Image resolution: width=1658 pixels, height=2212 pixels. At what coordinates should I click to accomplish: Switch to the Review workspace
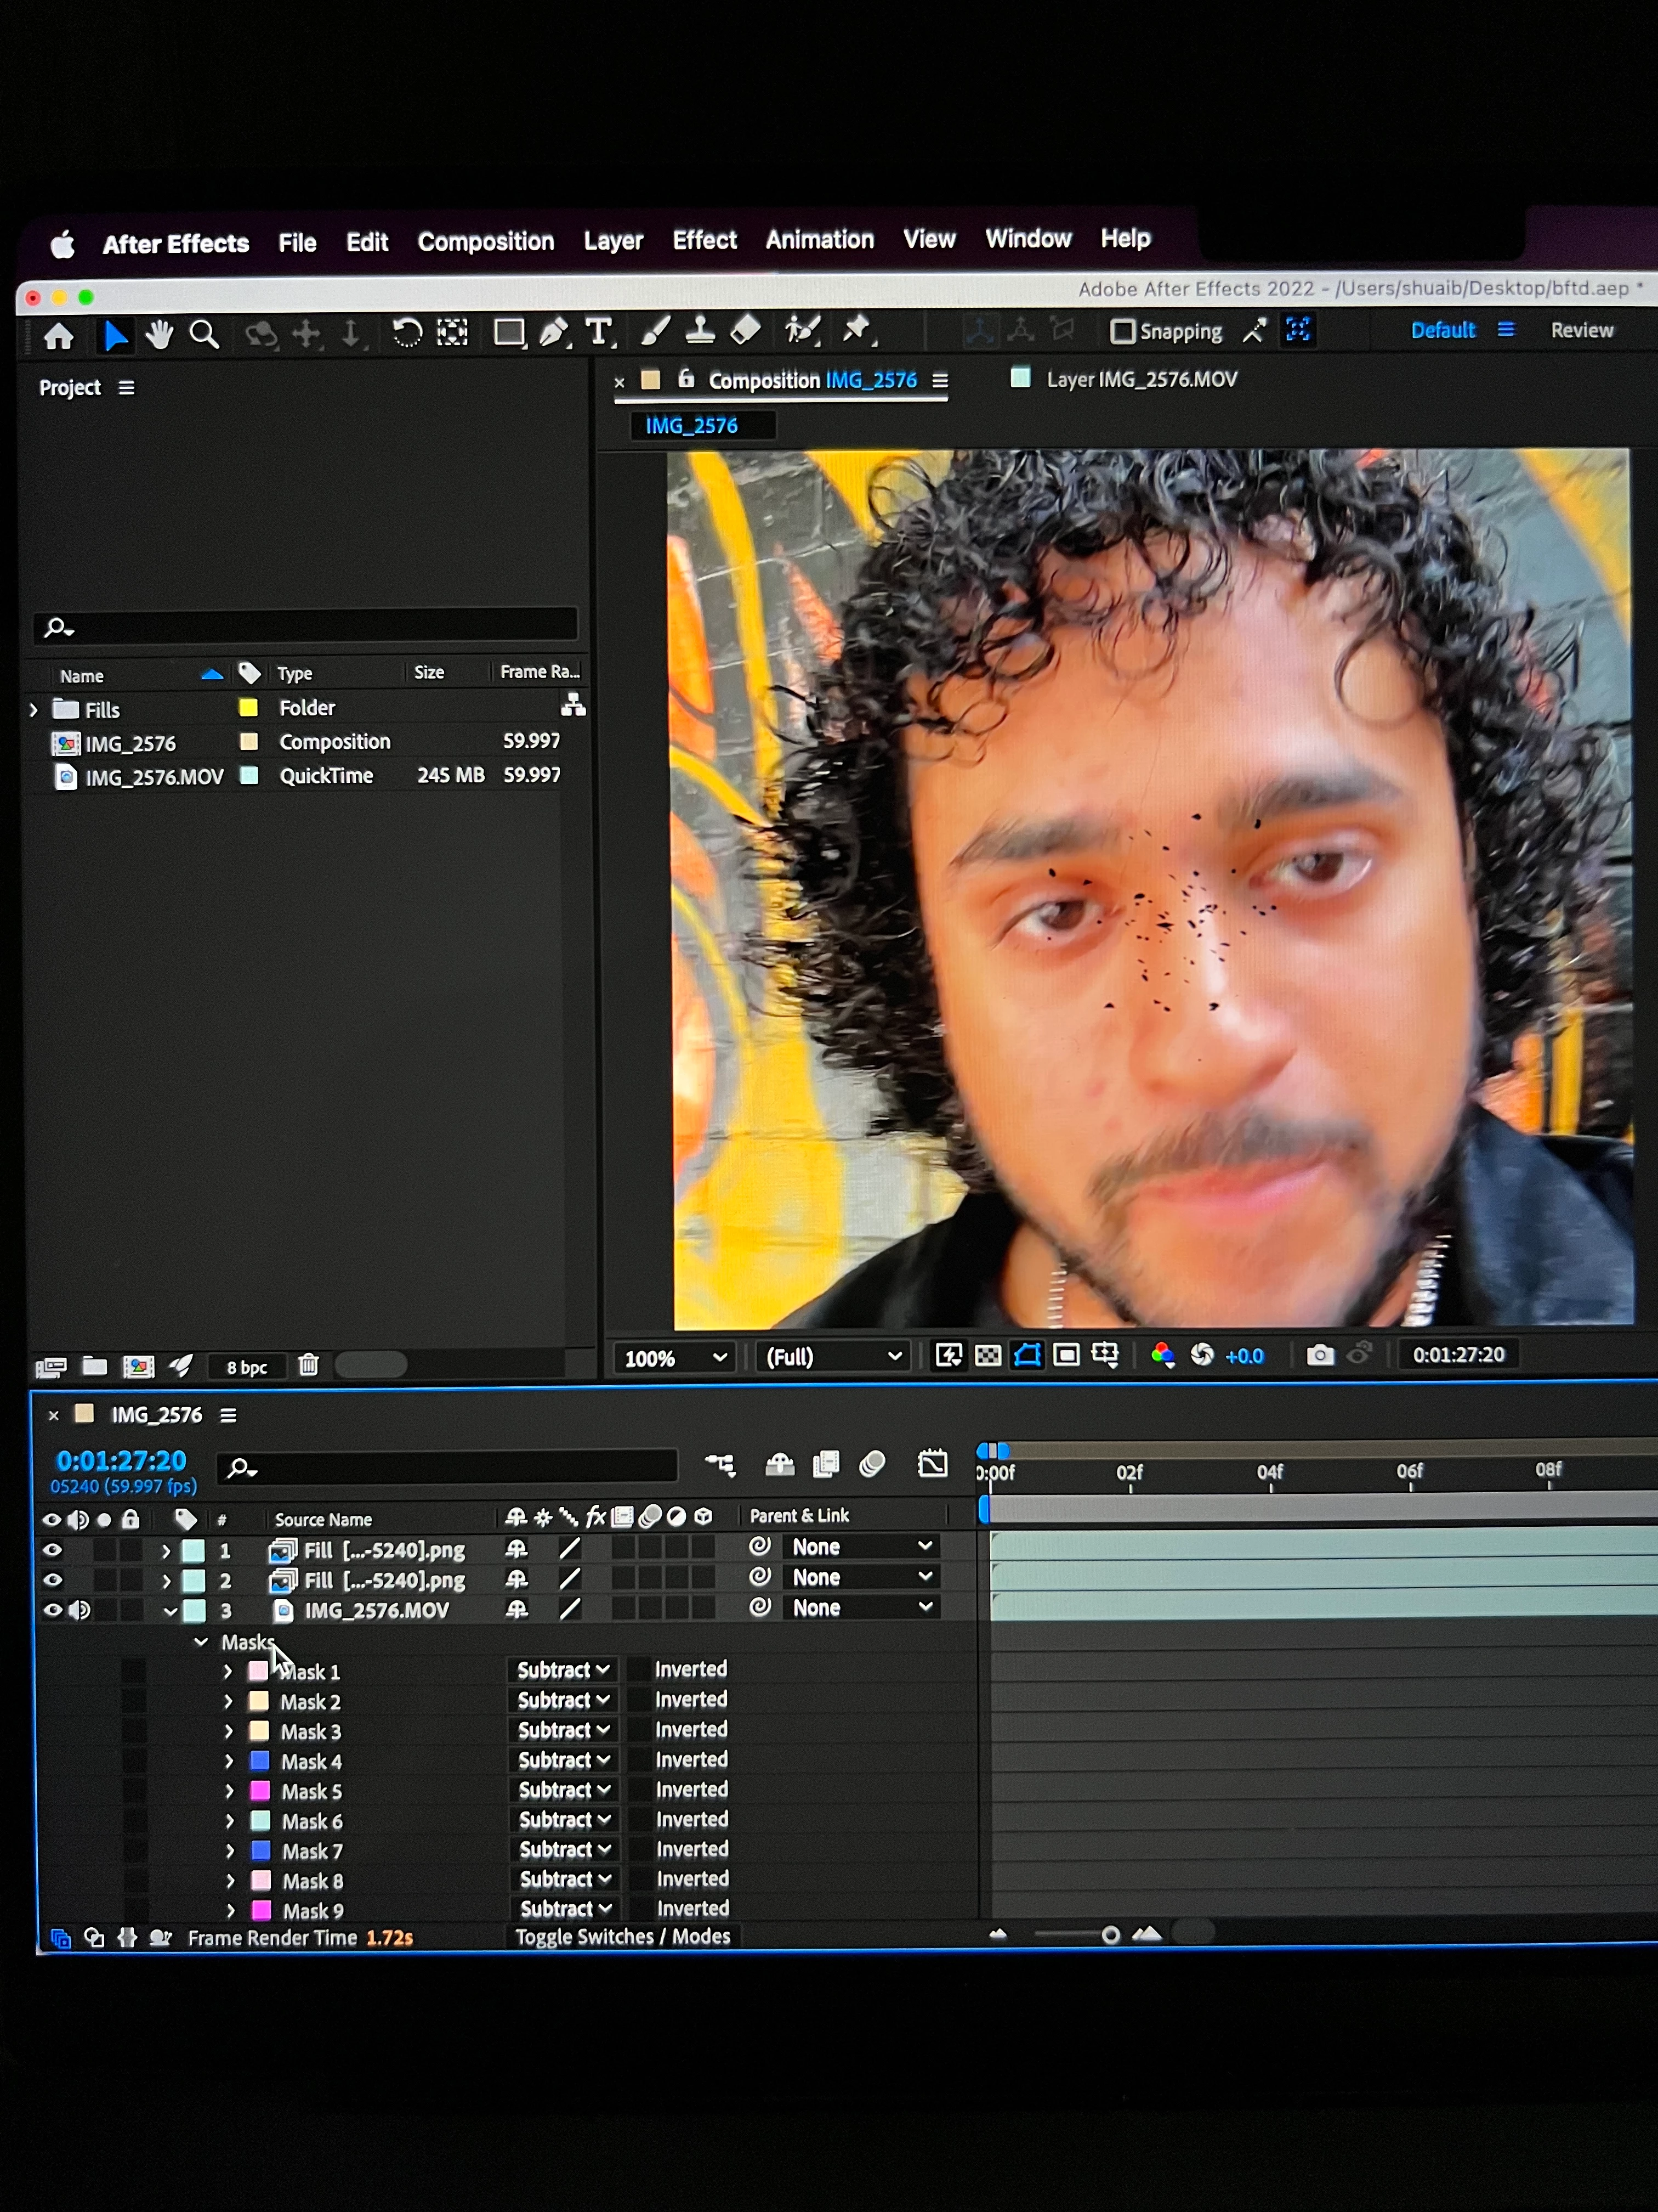pos(1581,331)
